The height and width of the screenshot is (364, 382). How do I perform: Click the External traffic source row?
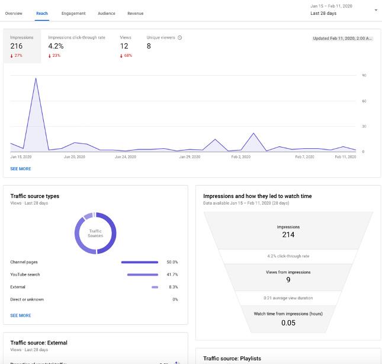click(94, 287)
